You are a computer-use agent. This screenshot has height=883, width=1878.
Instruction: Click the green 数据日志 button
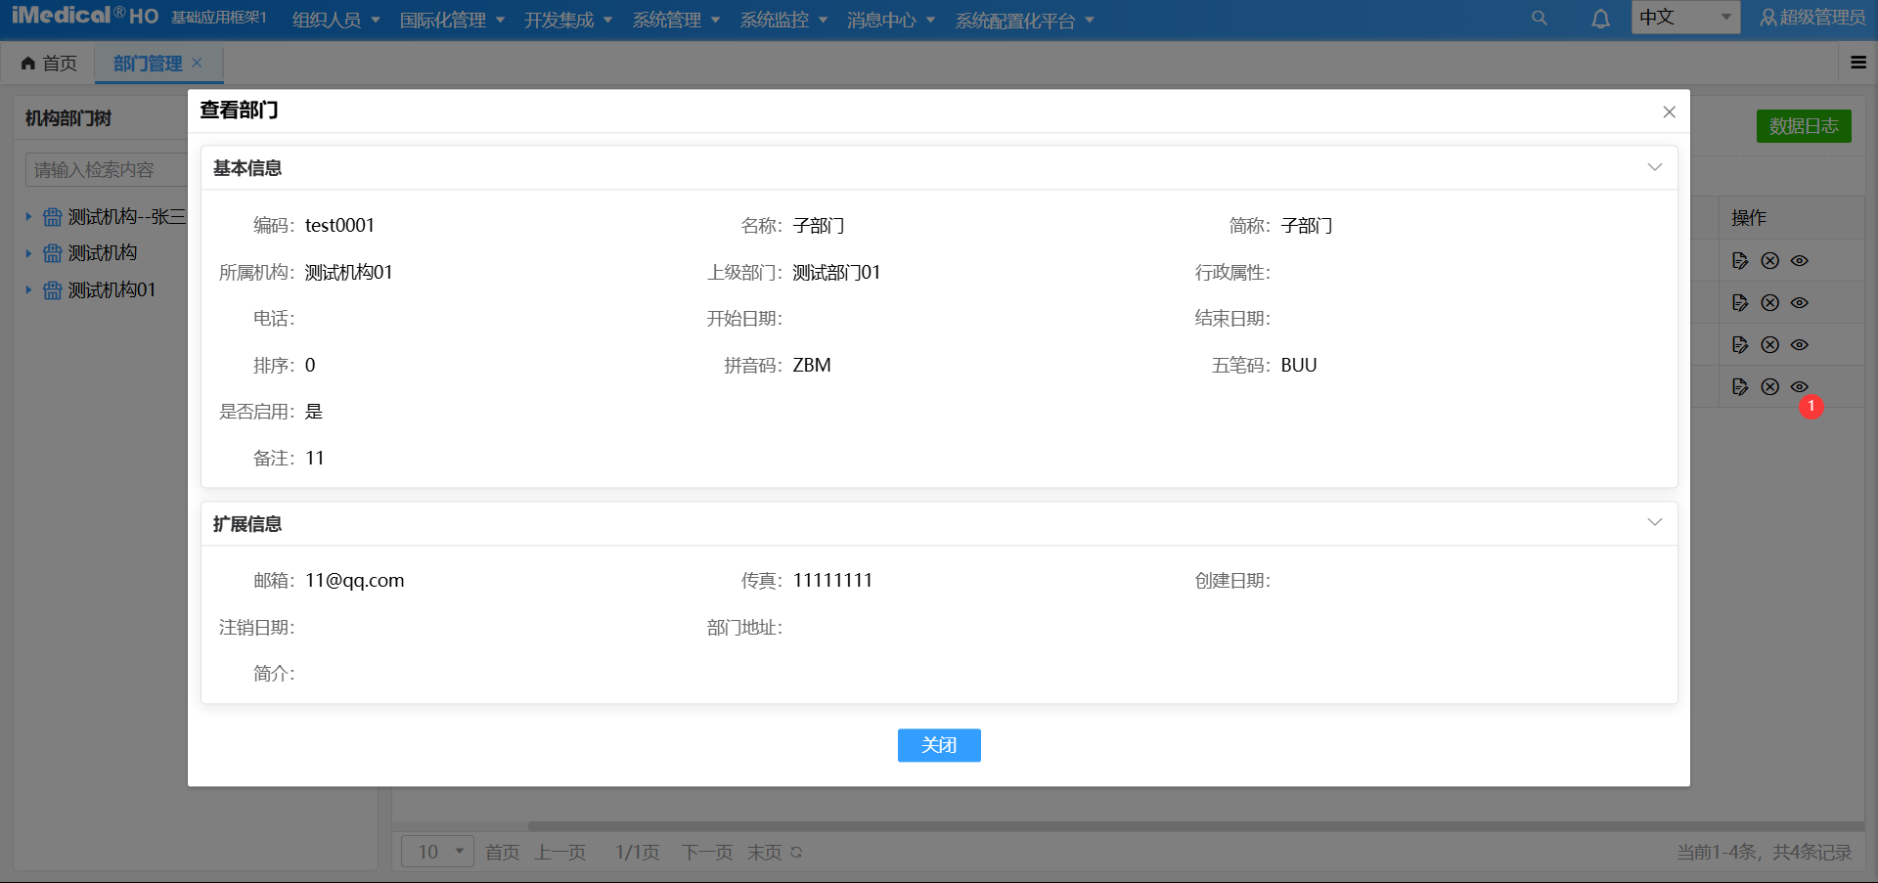tap(1803, 126)
